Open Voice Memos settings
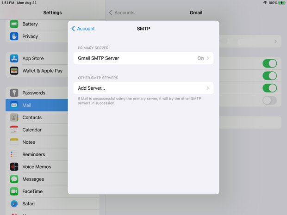Viewport: 287px width, 215px height. tap(37, 167)
